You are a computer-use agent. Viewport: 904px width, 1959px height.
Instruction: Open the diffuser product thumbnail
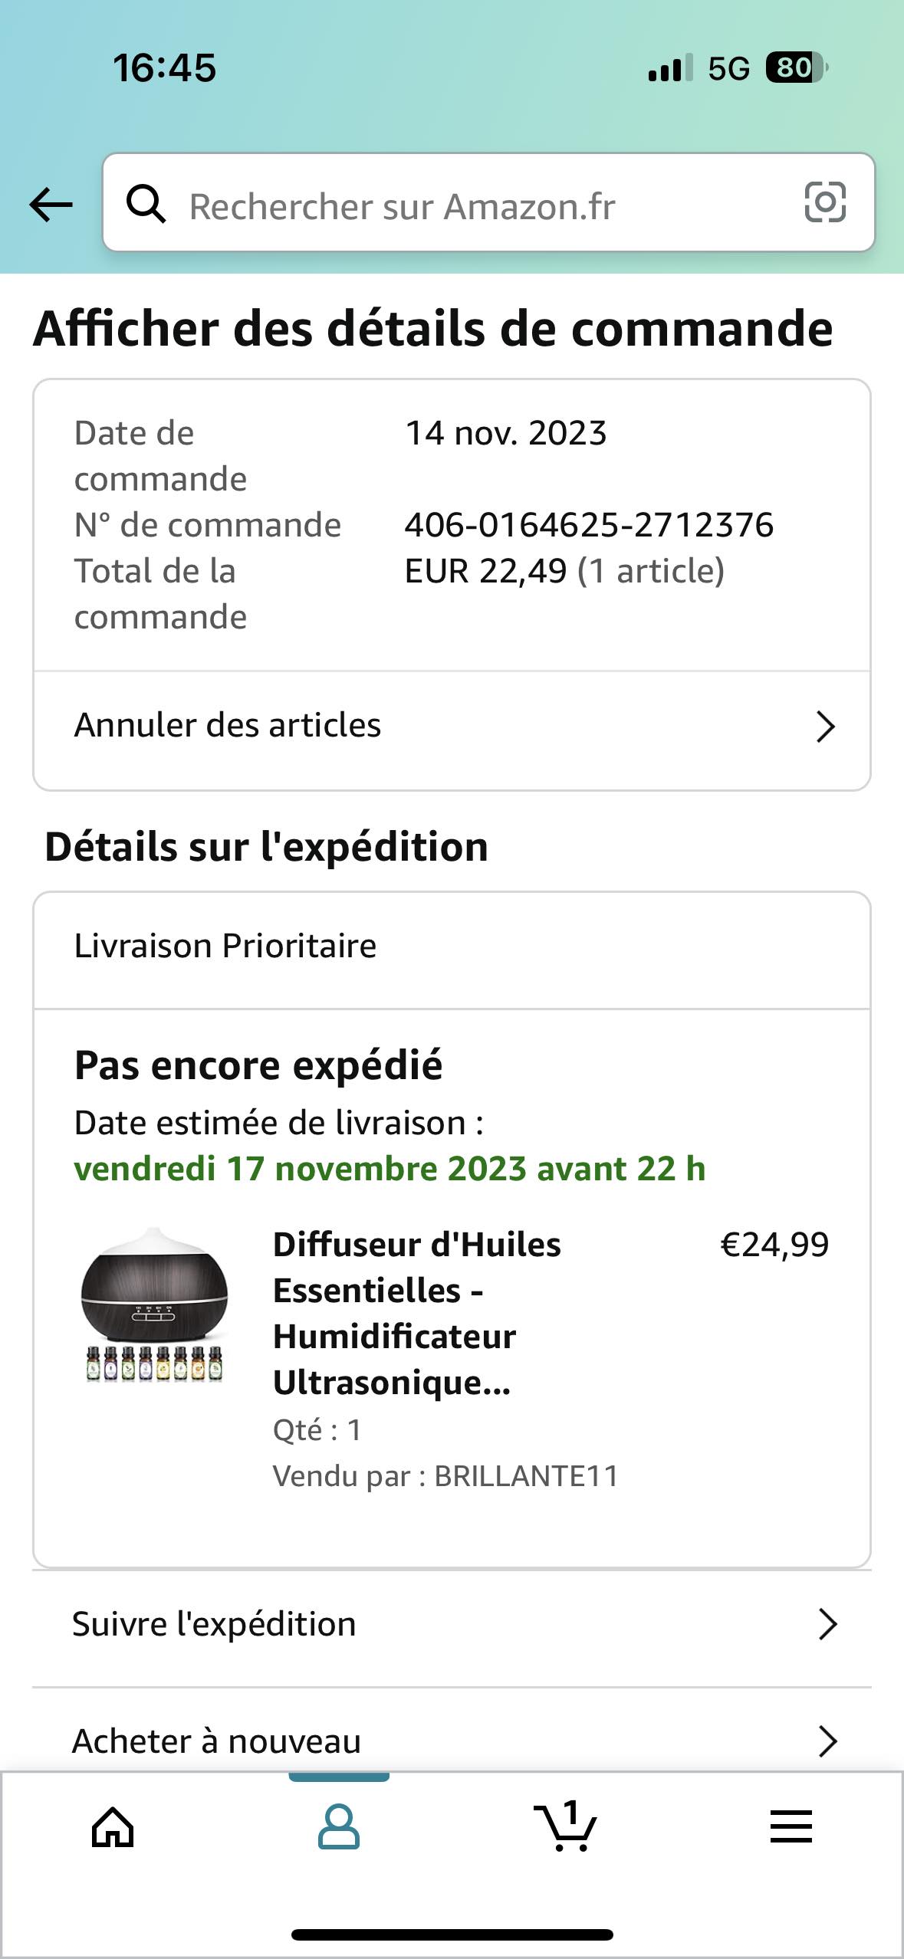tap(156, 1306)
